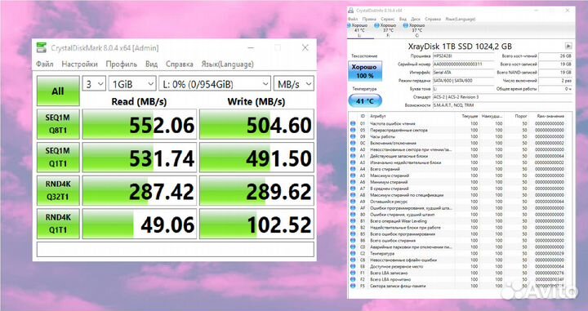
Task: Click the 102.52 write result value
Action: coord(279,224)
